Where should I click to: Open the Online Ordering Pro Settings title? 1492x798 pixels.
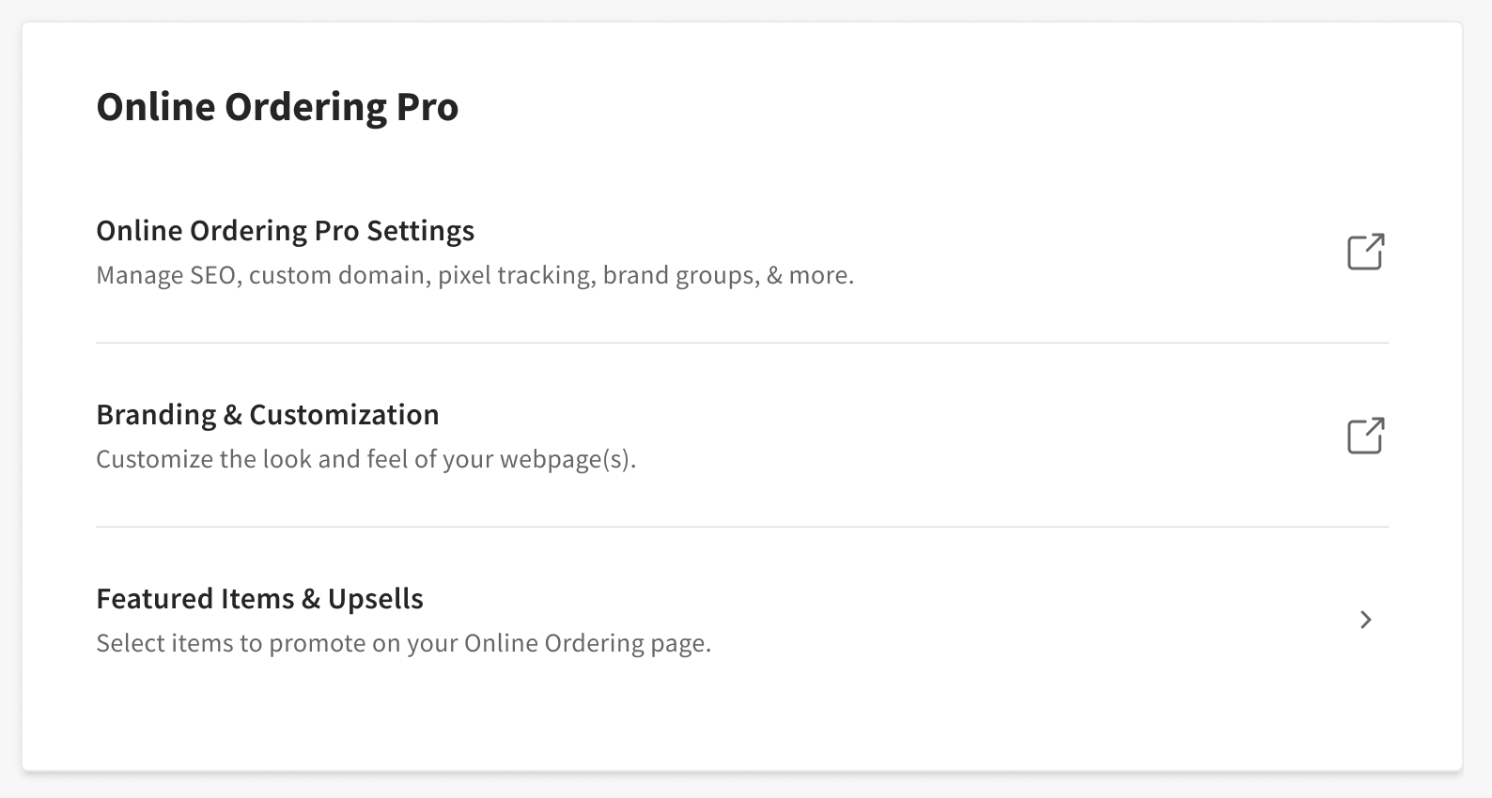tap(285, 231)
